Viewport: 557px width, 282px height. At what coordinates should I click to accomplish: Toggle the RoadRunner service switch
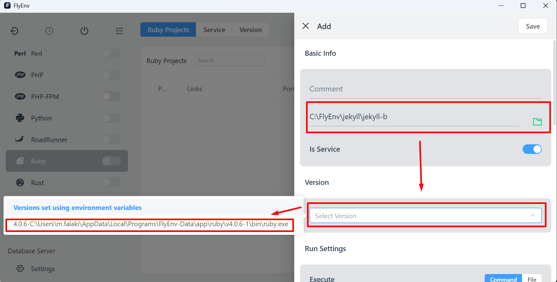(111, 139)
